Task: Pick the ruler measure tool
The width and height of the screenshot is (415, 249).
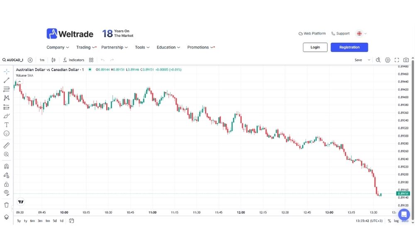Action: [x=6, y=145]
